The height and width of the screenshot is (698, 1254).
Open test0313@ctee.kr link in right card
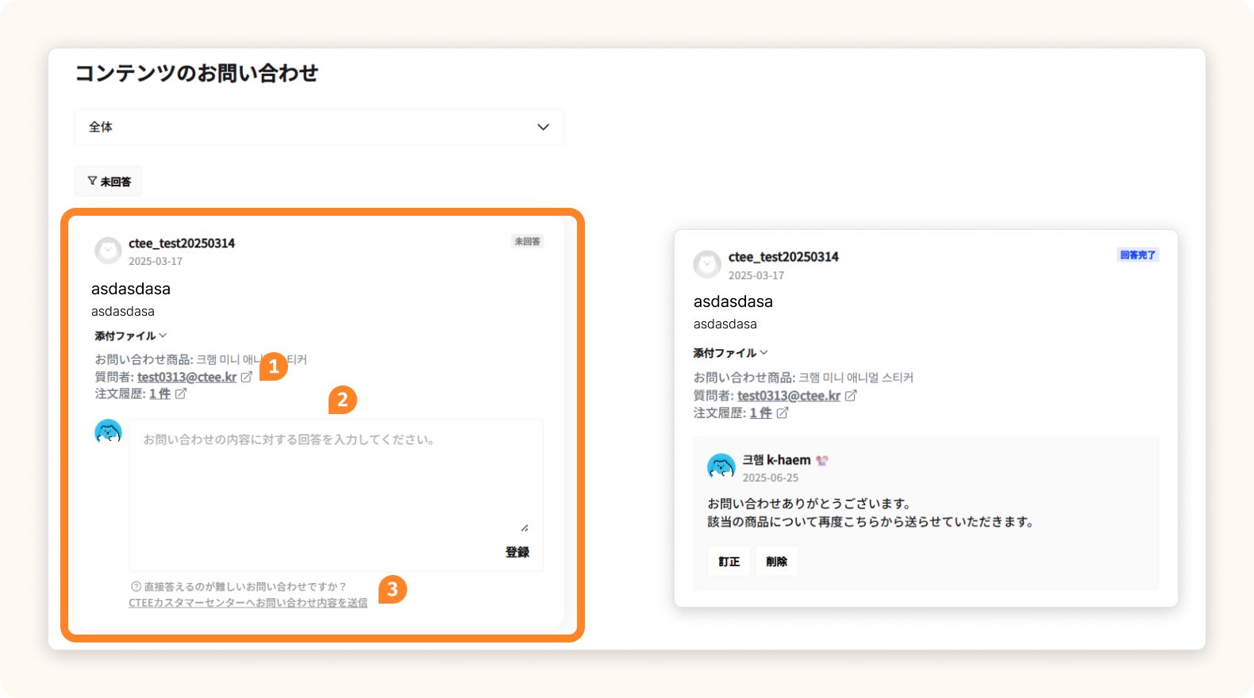(788, 395)
